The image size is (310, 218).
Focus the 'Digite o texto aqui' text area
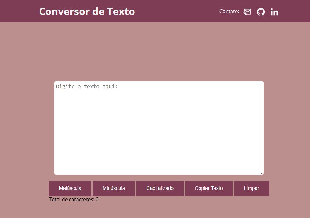159,128
